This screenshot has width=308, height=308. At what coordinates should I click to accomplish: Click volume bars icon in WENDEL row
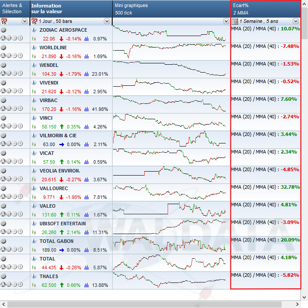[x=86, y=74]
